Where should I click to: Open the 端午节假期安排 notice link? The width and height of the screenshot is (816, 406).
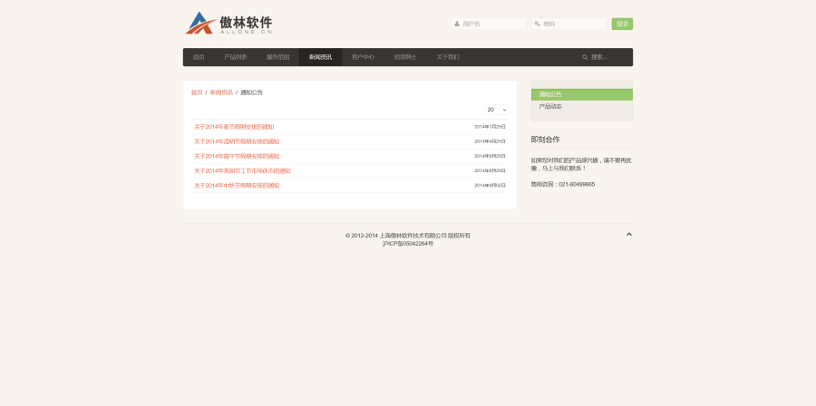coord(237,156)
